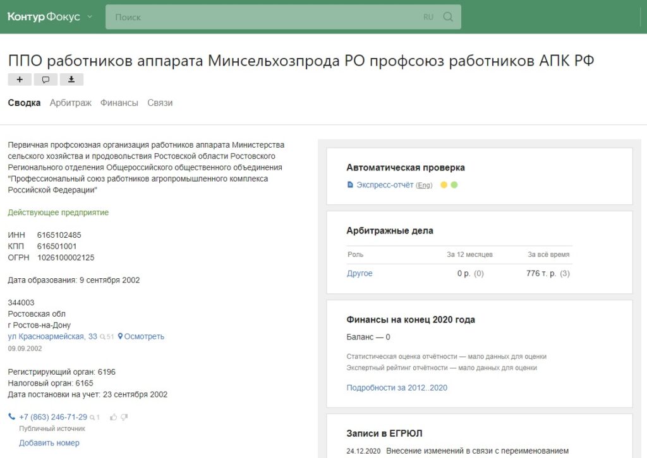The width and height of the screenshot is (647, 458).
Task: Open the comment note icon button
Action: (x=45, y=79)
